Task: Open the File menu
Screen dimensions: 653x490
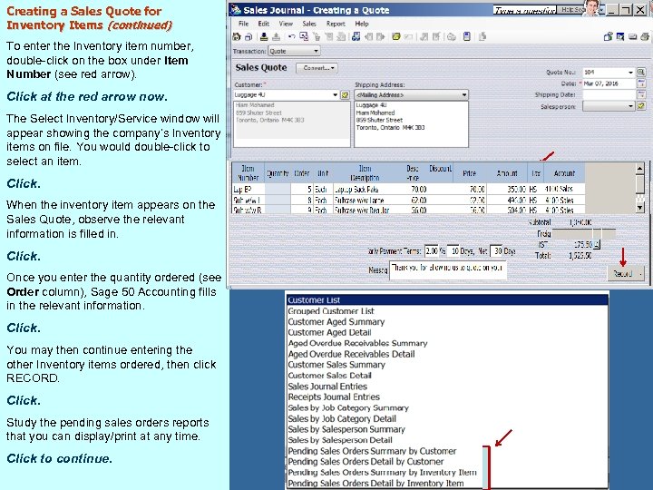Action: click(244, 24)
